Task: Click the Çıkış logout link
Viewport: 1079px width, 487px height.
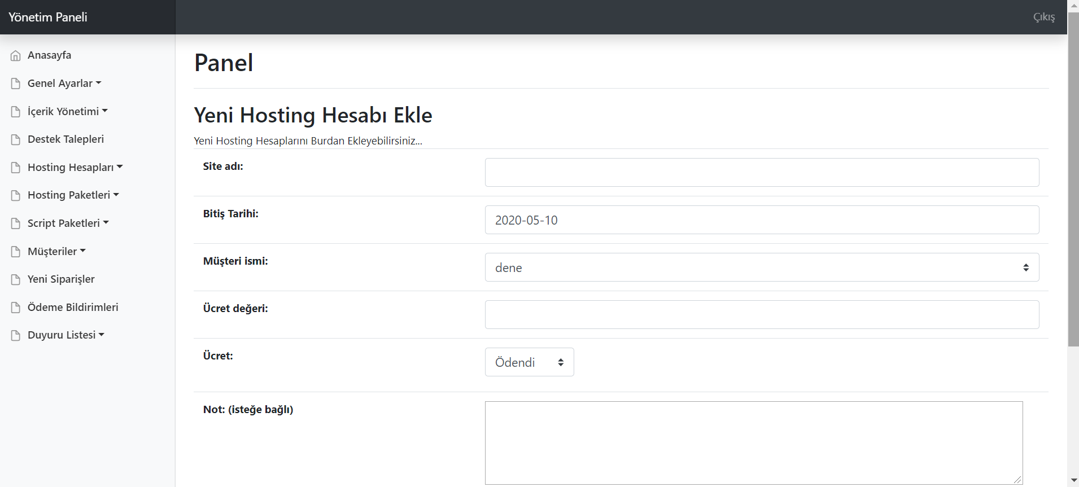Action: coord(1043,17)
